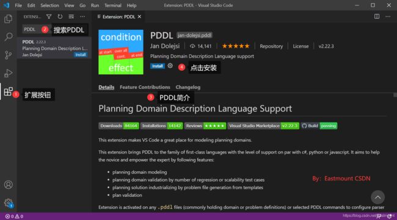Open the Source Control view
This screenshot has width=397, height=220.
8,55
